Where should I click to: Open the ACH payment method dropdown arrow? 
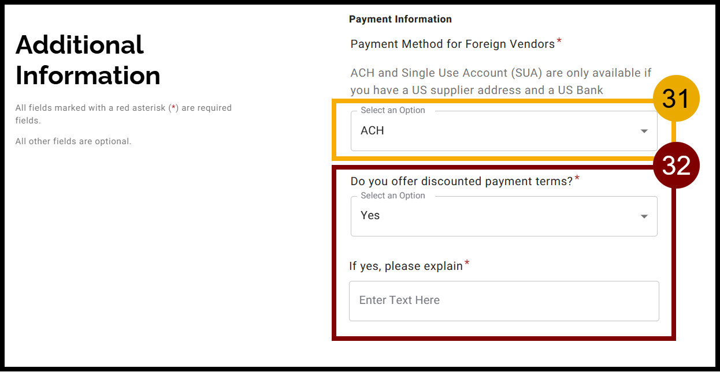[644, 131]
